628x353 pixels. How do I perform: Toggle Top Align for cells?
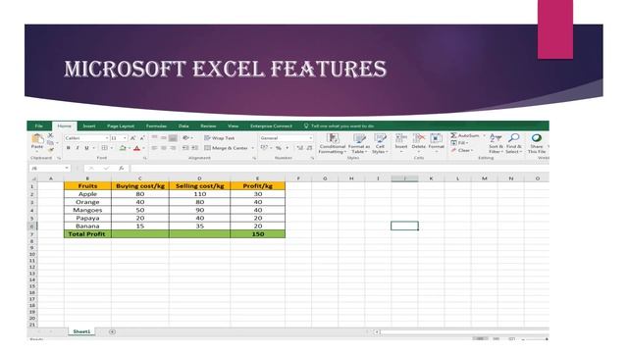click(x=154, y=138)
